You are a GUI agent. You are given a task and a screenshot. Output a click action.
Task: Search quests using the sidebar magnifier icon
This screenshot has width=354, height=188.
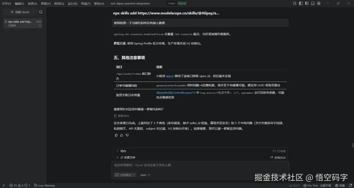(x=41, y=12)
